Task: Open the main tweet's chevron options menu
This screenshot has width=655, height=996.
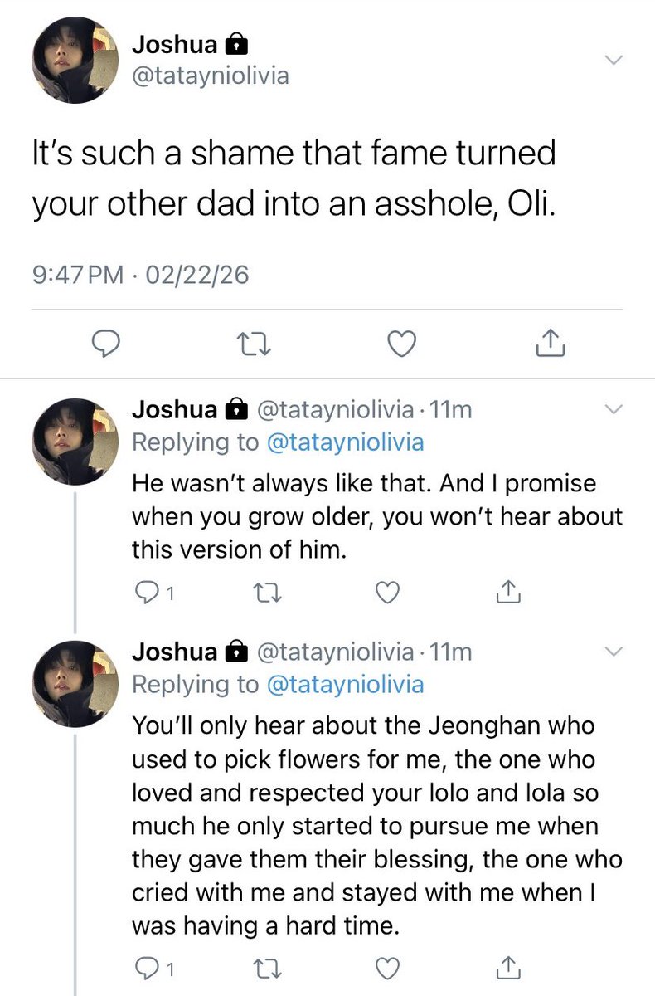Action: (x=612, y=60)
